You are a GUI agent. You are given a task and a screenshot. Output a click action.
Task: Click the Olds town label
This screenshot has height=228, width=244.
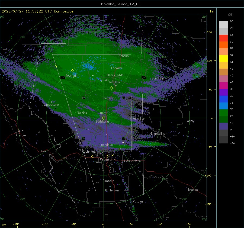[x=103, y=113]
